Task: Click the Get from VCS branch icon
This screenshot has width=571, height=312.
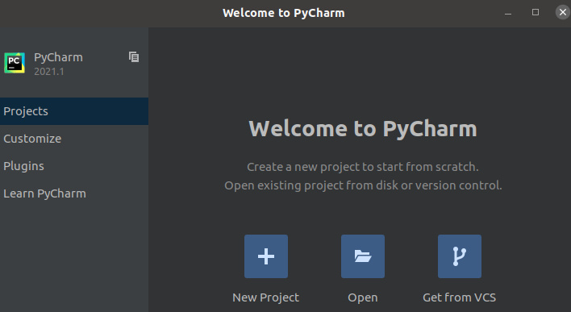Action: (460, 256)
